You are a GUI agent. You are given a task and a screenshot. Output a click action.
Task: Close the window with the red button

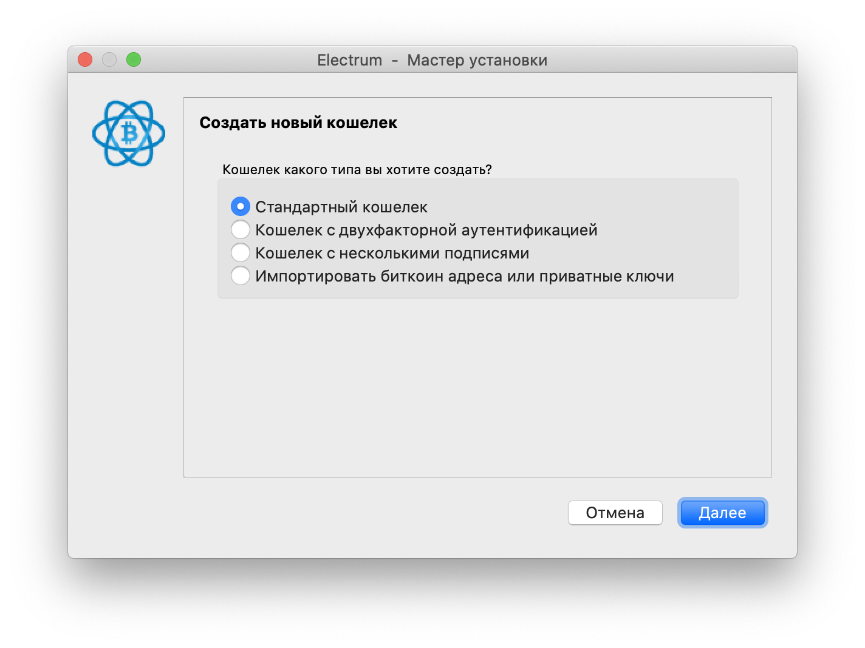(x=85, y=59)
